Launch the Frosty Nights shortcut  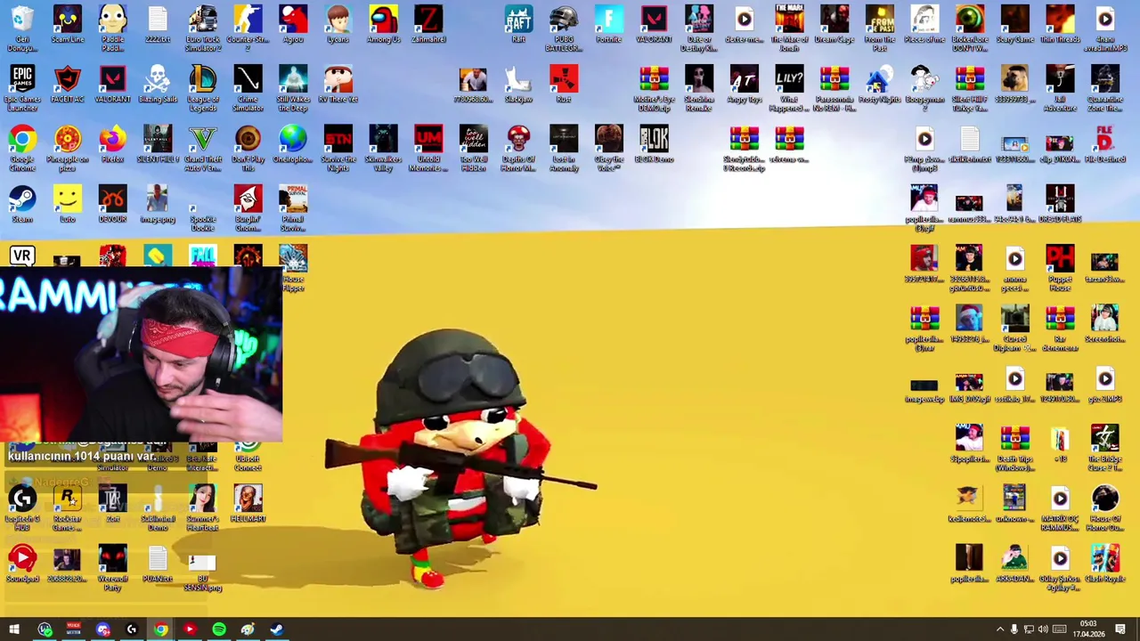pyautogui.click(x=879, y=84)
